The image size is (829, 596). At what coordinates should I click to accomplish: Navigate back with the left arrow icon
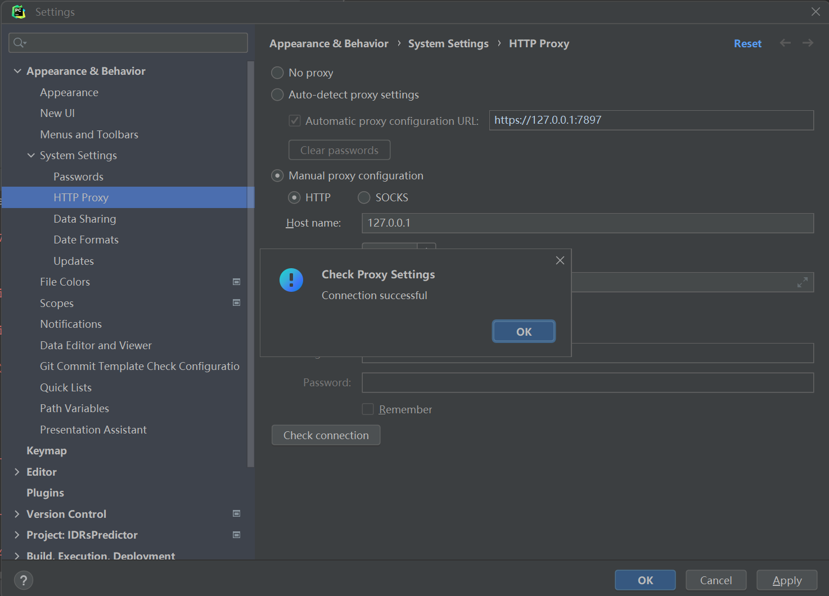pyautogui.click(x=785, y=43)
